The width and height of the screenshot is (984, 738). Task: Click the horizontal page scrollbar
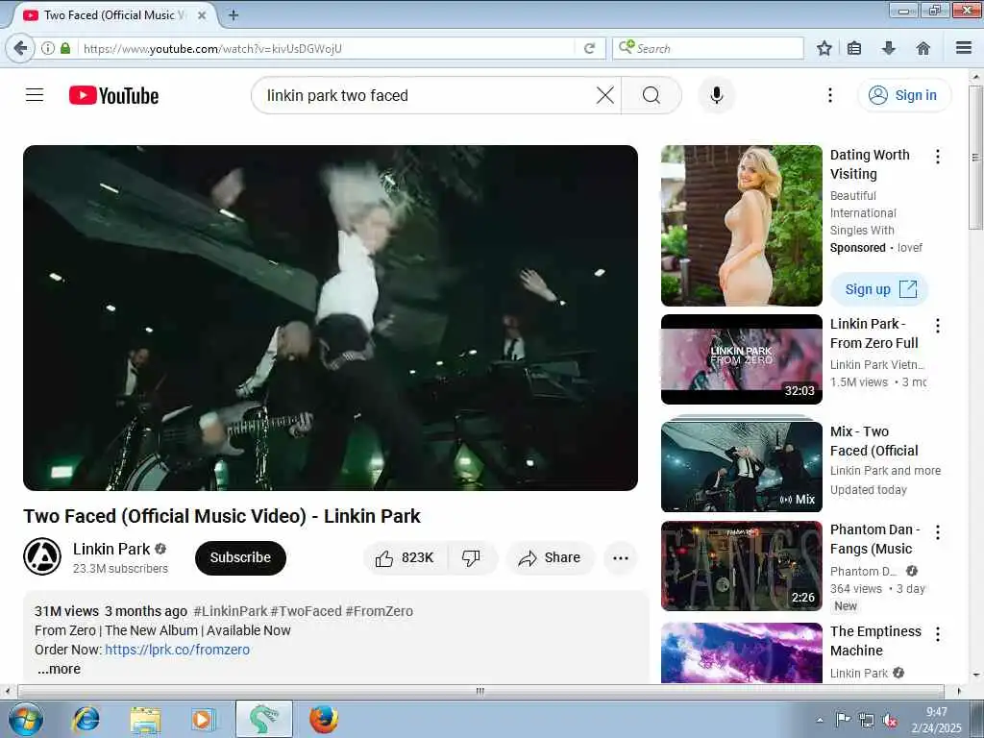click(480, 691)
